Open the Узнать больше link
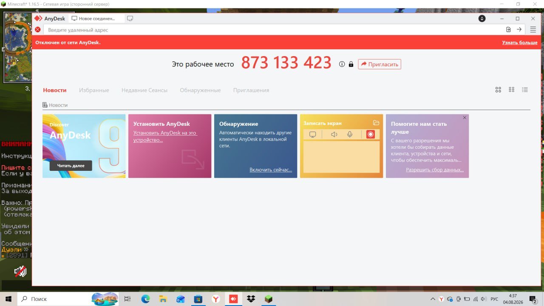 520,42
